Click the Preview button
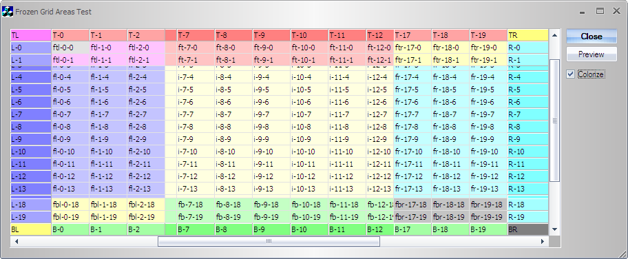Screen dimensions: 628x259 point(592,54)
